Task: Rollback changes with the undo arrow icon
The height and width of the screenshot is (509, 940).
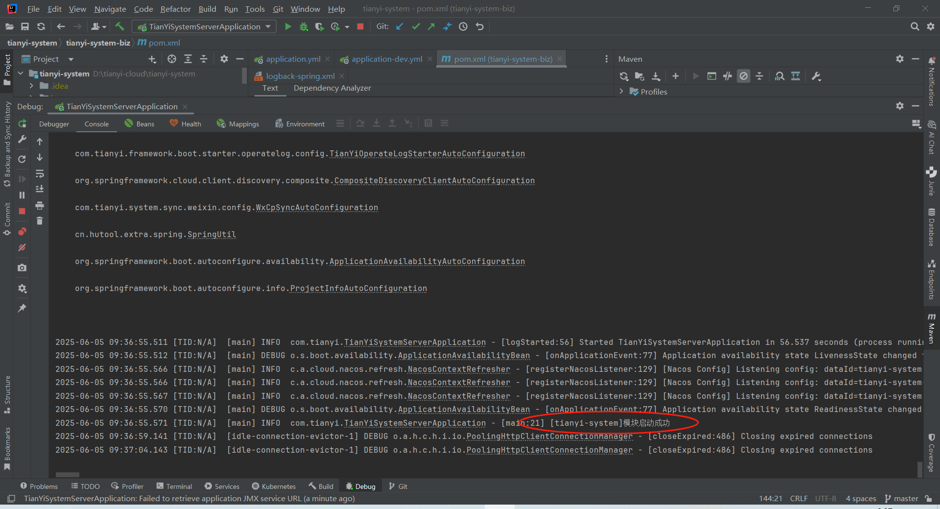Action: pos(480,26)
